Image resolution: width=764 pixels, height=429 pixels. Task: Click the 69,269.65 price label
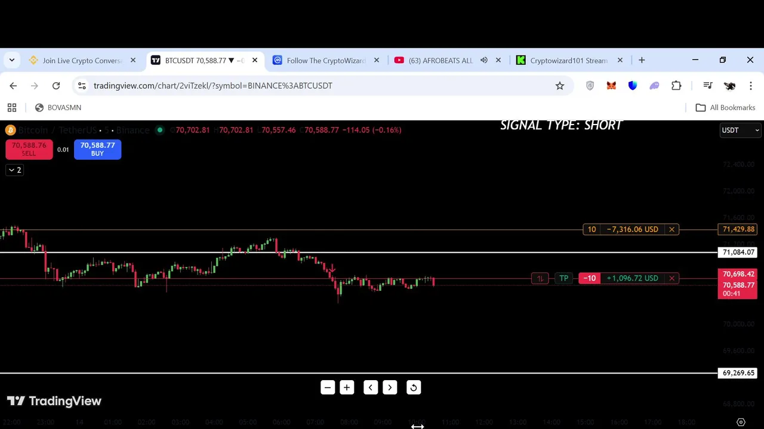click(x=738, y=373)
